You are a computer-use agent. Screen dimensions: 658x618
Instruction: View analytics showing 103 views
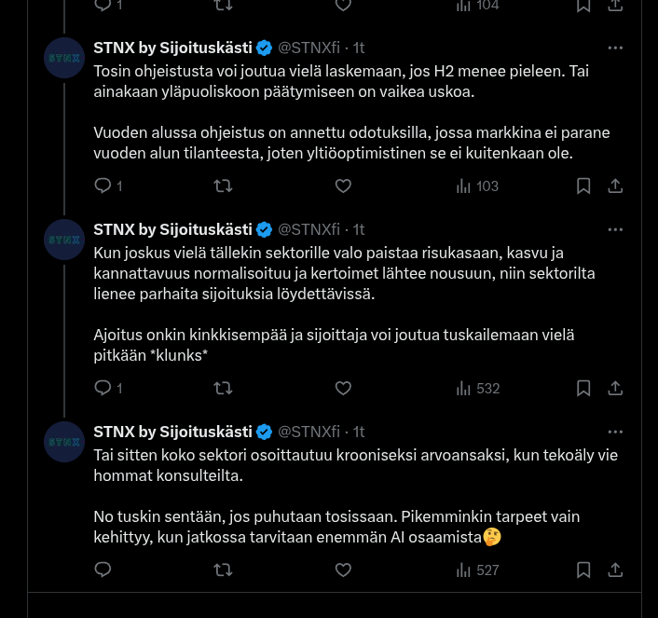click(x=478, y=186)
